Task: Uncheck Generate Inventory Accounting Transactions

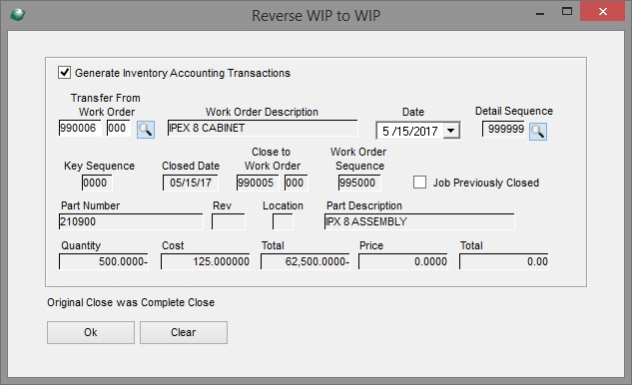Action: tap(65, 73)
